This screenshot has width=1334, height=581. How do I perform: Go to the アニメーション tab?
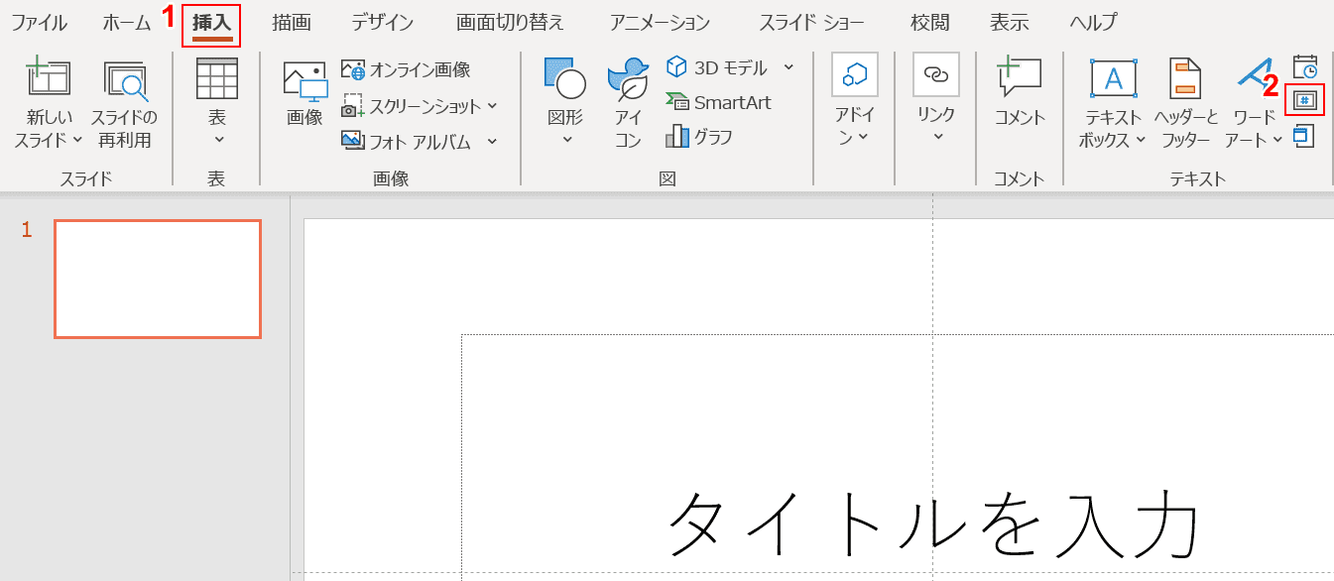660,22
